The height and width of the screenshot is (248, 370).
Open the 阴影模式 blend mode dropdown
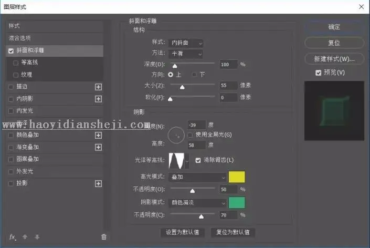click(x=197, y=203)
